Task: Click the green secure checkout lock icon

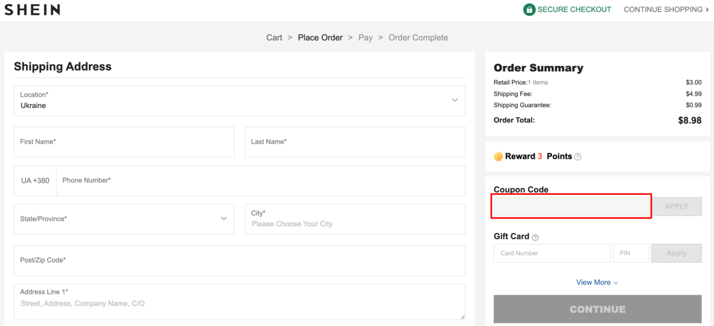Action: coord(529,10)
